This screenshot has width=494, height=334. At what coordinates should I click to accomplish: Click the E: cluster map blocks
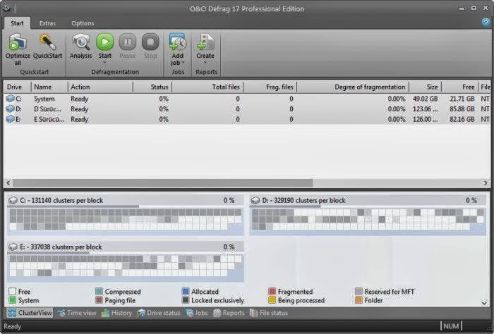pos(126,266)
